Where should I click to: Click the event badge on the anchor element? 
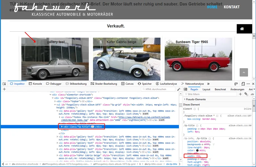pos(162,120)
